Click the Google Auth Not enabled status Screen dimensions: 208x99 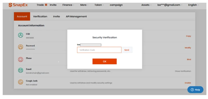click(31, 84)
